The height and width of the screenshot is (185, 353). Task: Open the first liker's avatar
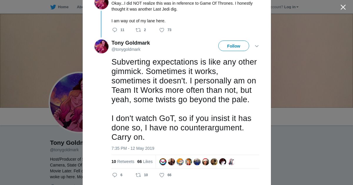[163, 162]
